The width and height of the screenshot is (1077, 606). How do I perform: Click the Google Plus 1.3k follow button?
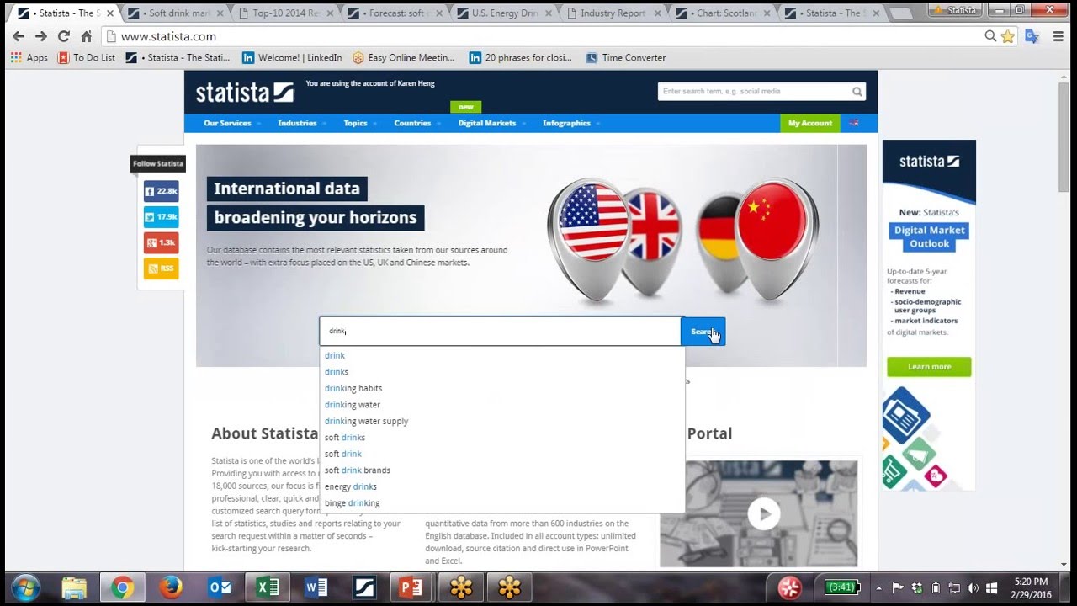pyautogui.click(x=161, y=243)
